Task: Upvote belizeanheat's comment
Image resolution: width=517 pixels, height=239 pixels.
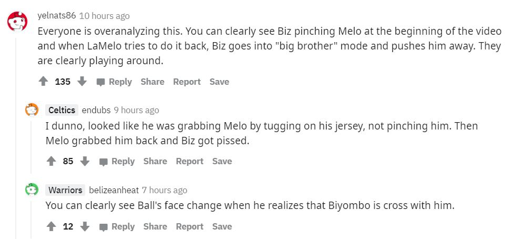Action: point(51,226)
